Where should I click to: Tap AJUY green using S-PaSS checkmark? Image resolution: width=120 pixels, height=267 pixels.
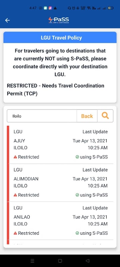[x=77, y=157]
